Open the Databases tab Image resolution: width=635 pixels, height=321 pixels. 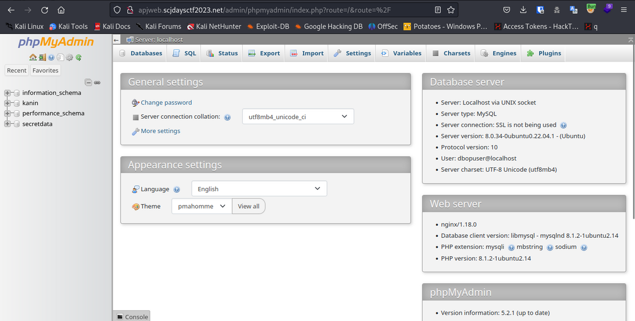pyautogui.click(x=140, y=53)
